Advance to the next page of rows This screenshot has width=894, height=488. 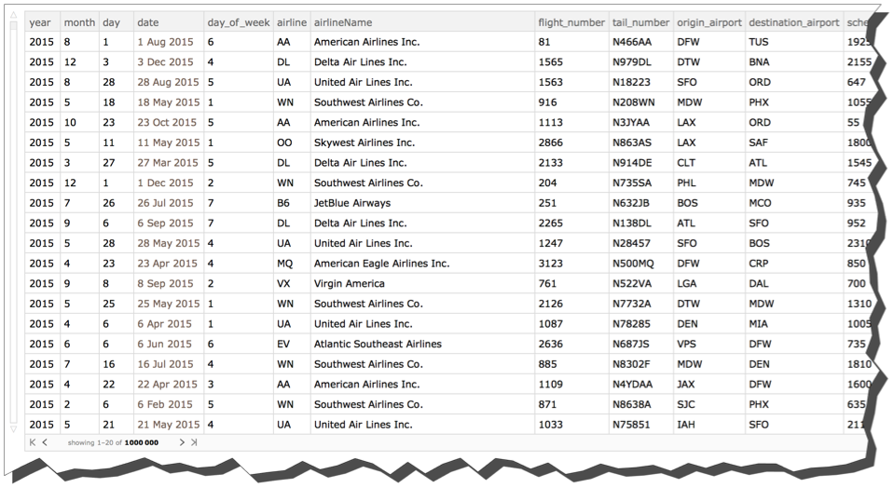182,442
